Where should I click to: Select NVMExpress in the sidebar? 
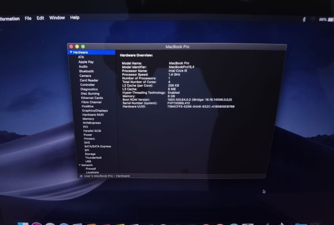(x=92, y=123)
